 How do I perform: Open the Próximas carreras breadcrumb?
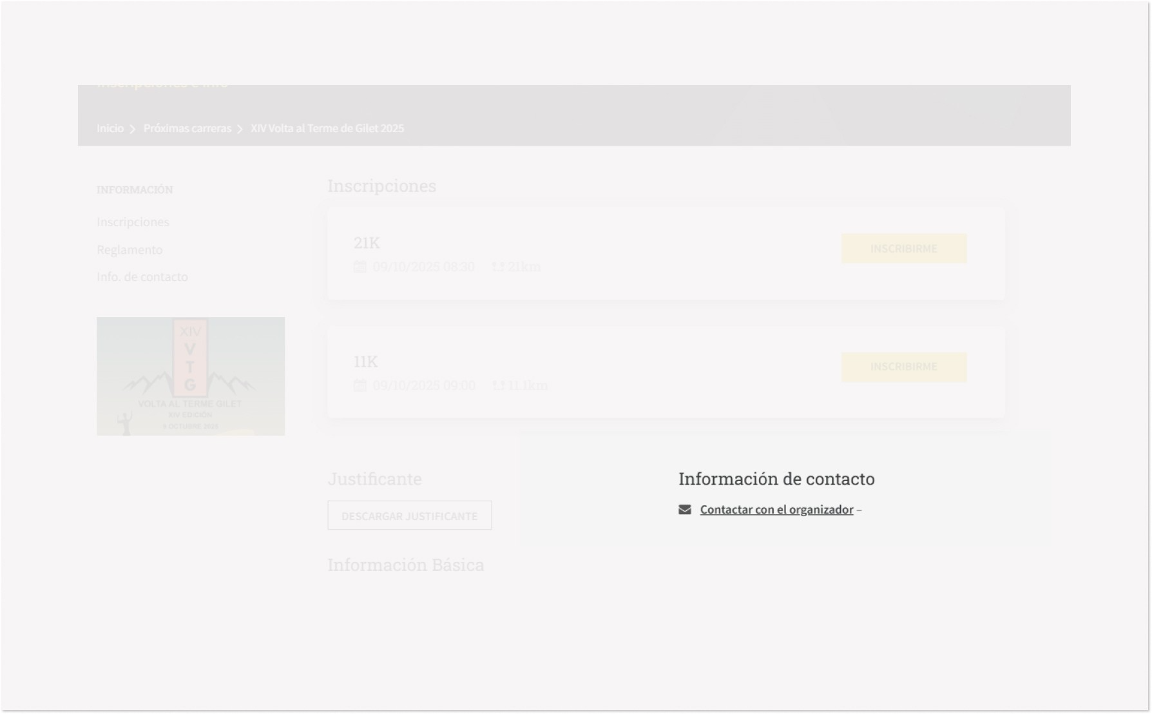pyautogui.click(x=187, y=128)
